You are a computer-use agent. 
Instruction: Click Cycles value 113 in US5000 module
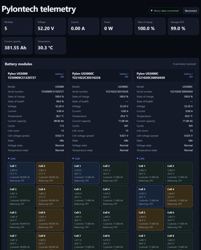62,126
